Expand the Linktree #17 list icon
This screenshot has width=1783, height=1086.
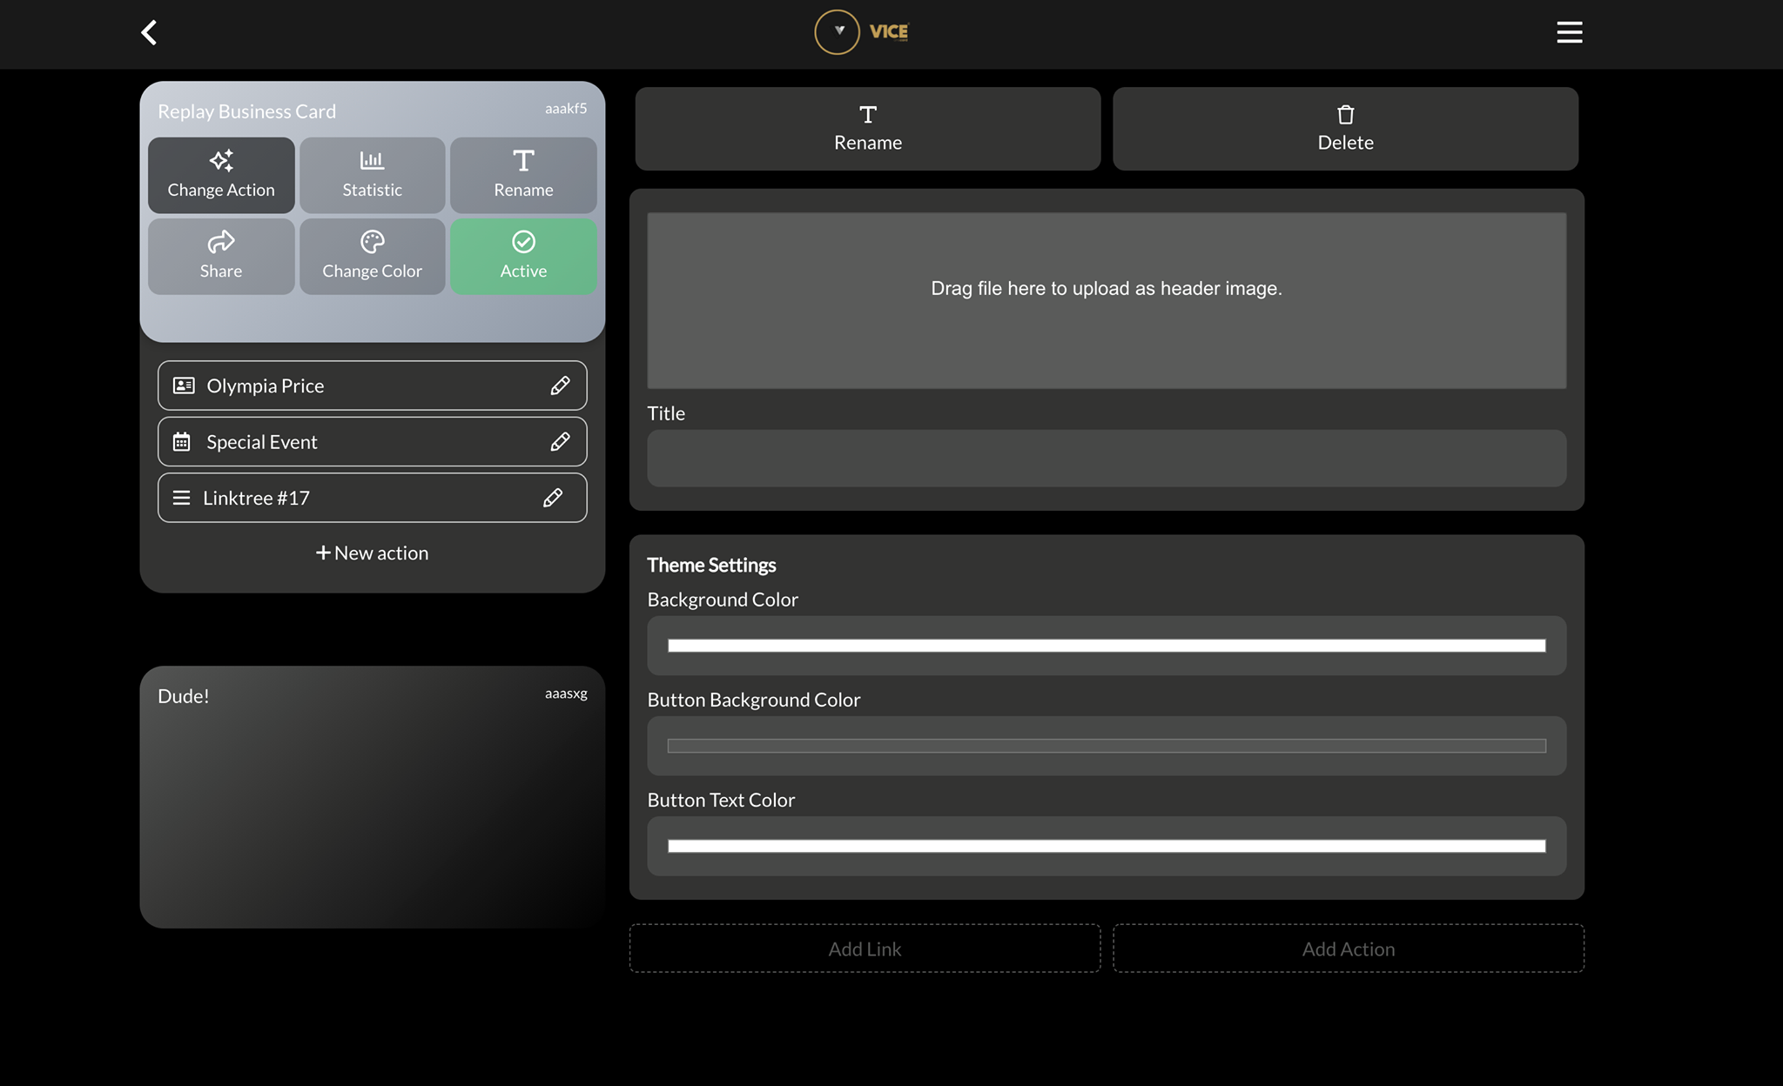point(182,497)
